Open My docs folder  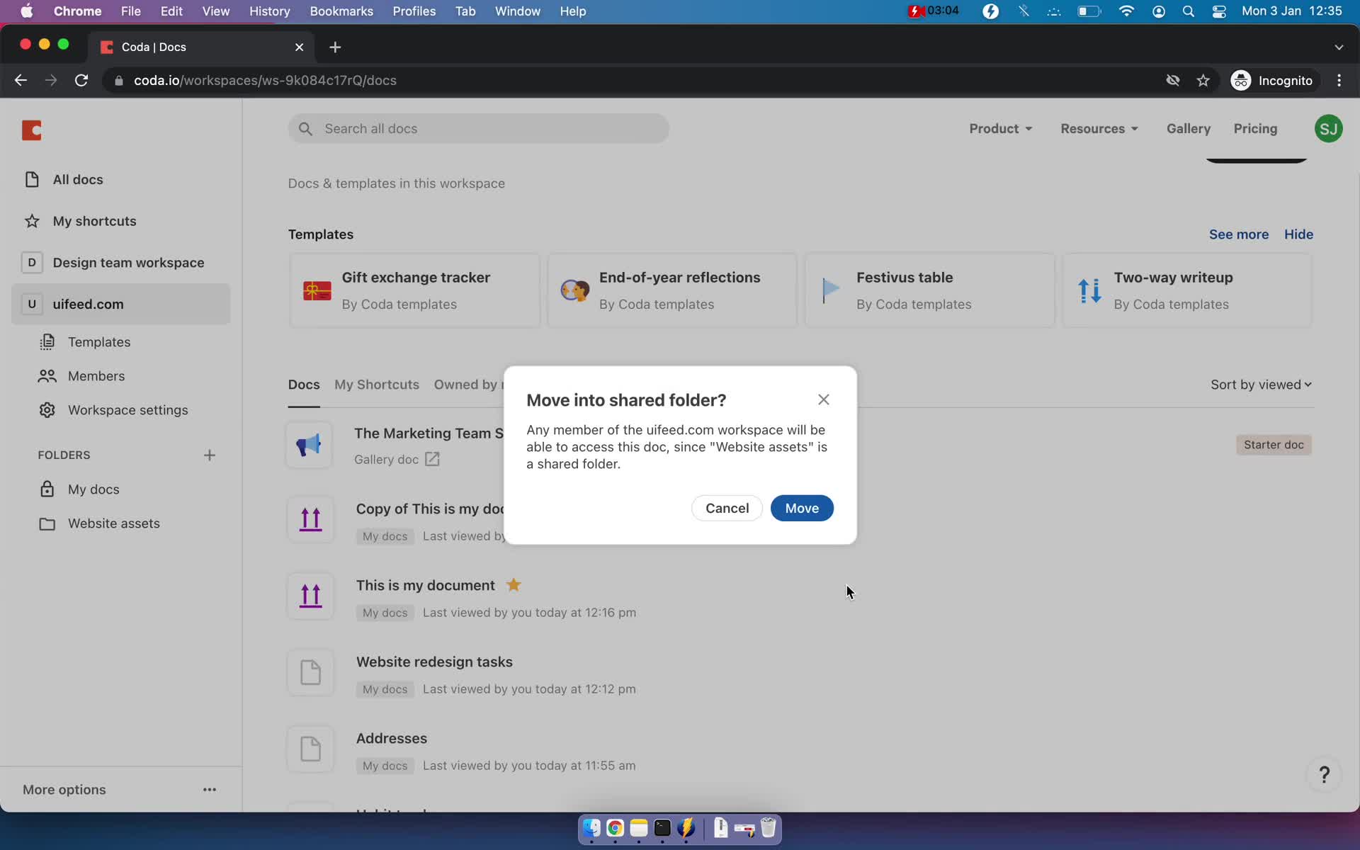pos(93,489)
